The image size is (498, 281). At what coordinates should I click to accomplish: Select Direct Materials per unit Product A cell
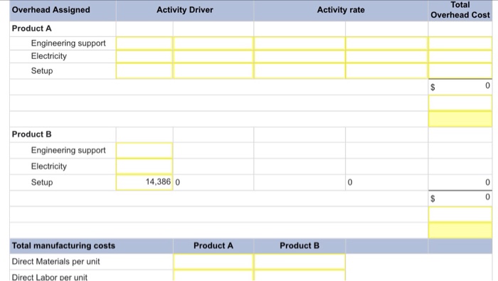click(213, 262)
